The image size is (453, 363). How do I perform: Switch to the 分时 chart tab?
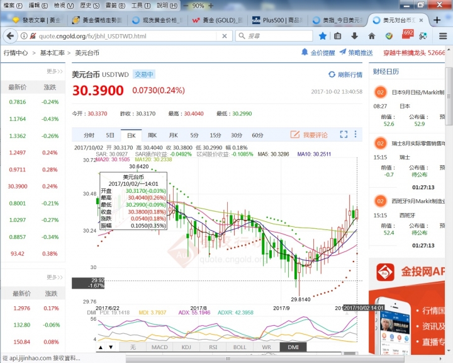point(89,135)
